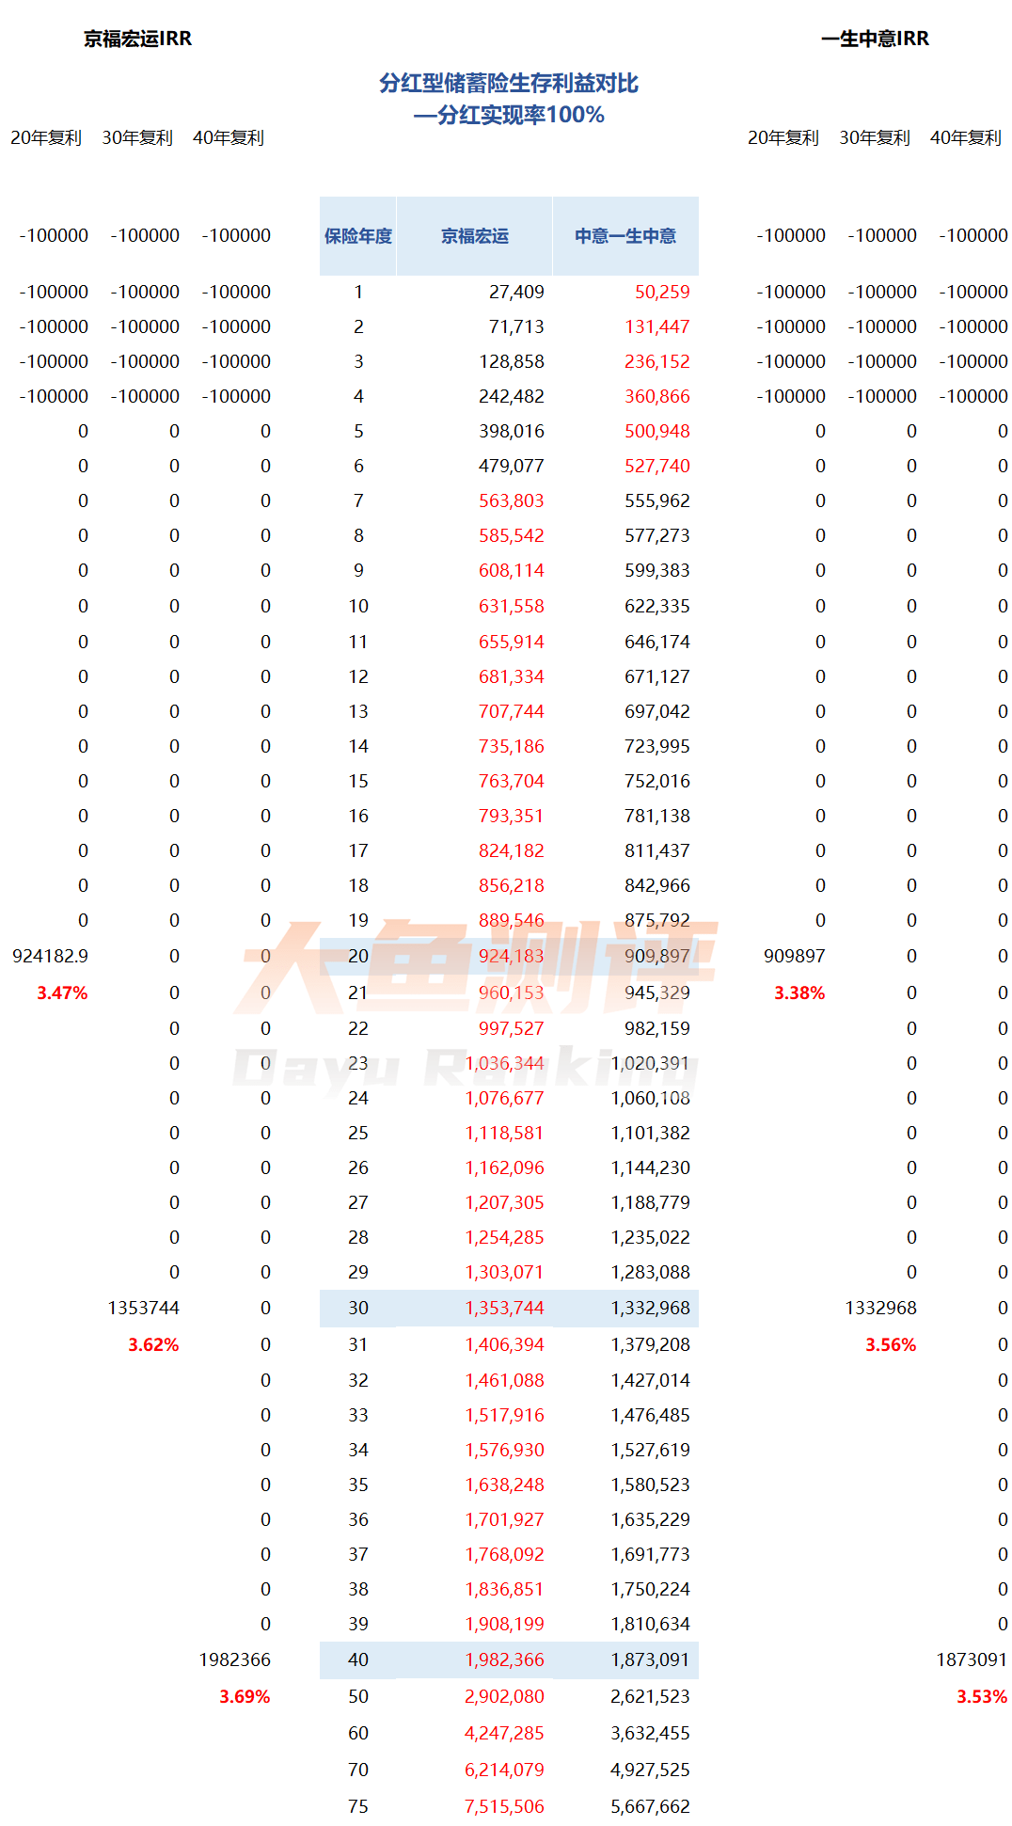The height and width of the screenshot is (1826, 1012).
Task: Select cell value 6,214,079
Action: point(505,1770)
